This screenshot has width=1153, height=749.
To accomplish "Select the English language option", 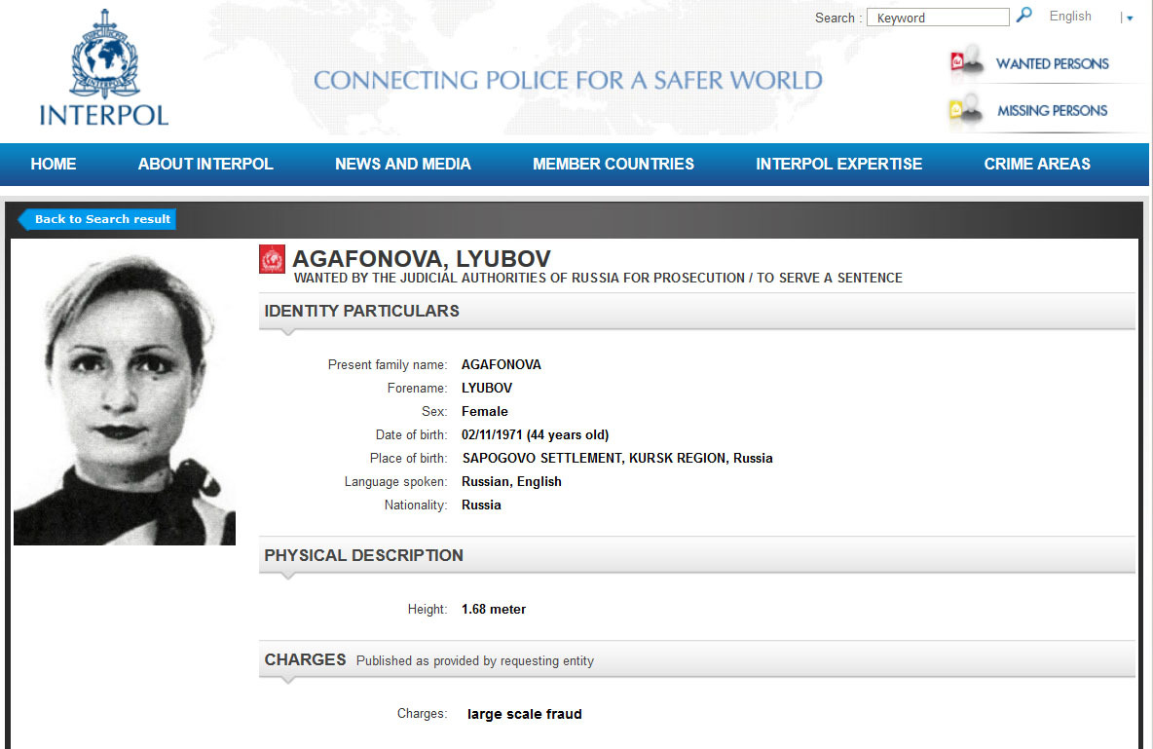I will click(x=1070, y=17).
